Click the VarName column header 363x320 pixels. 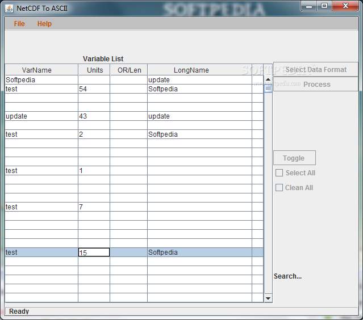coord(41,70)
